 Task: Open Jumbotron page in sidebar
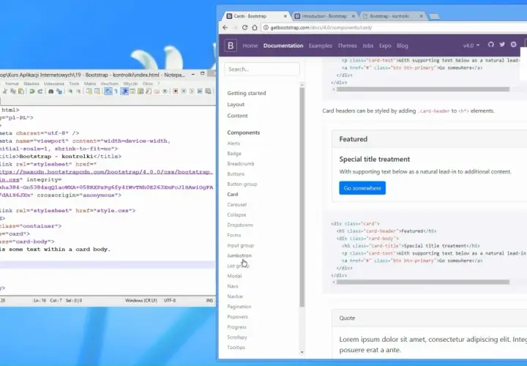point(239,255)
